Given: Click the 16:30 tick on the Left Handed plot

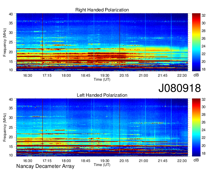Looking at the screenshot, I should 28,161.
